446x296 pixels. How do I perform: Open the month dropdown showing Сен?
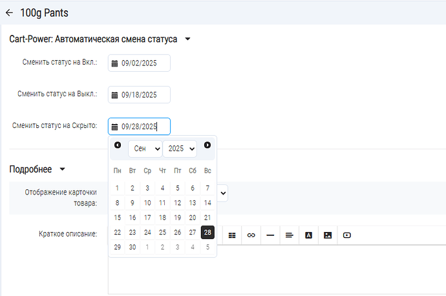pos(145,149)
